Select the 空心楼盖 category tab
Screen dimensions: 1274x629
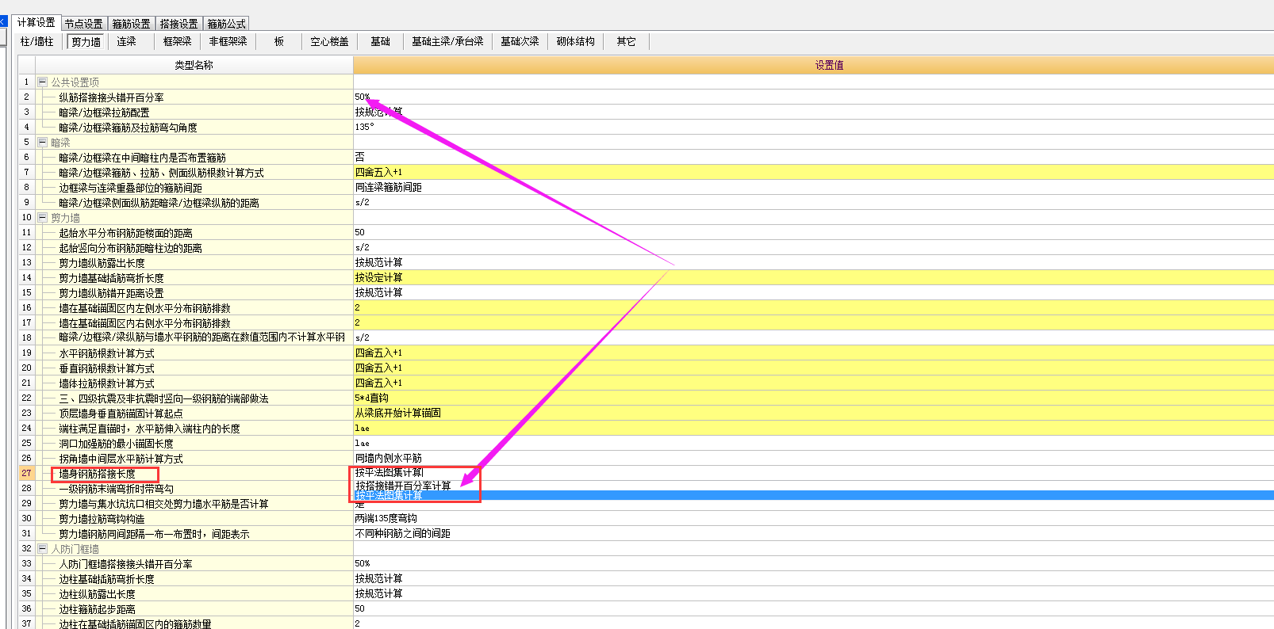[330, 42]
